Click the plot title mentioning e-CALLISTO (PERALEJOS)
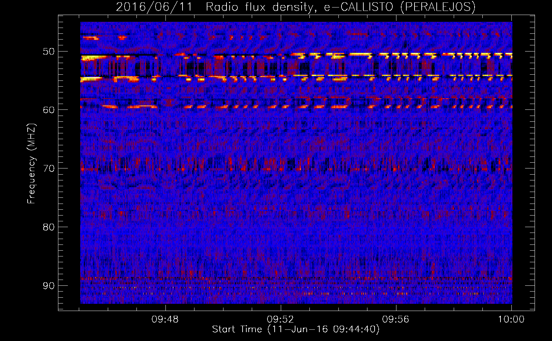Viewport: 552px width, 341px height. [296, 7]
